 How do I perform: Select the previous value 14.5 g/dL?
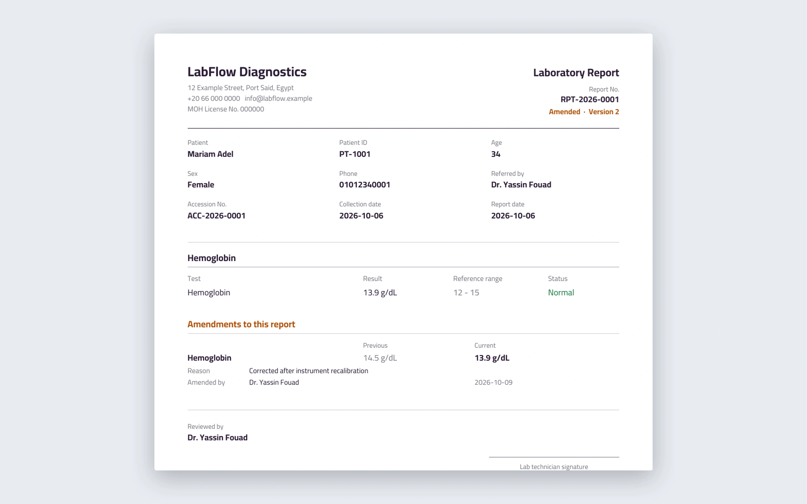[380, 358]
